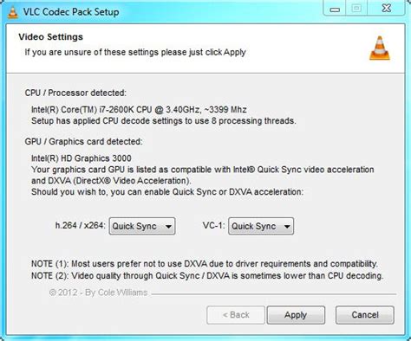411x341 pixels.
Task: Click the VLC cone icon in title bar
Action: [x=12, y=12]
